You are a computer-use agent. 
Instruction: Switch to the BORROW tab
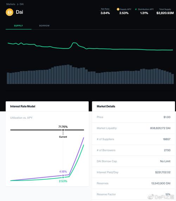click(44, 26)
